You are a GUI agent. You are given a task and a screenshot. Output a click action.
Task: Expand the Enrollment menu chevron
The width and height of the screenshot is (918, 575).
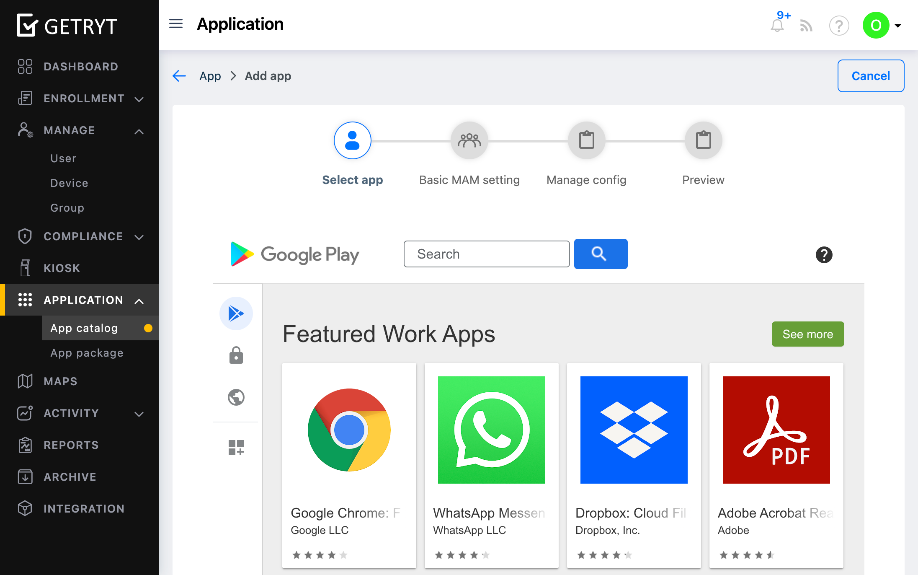point(139,99)
